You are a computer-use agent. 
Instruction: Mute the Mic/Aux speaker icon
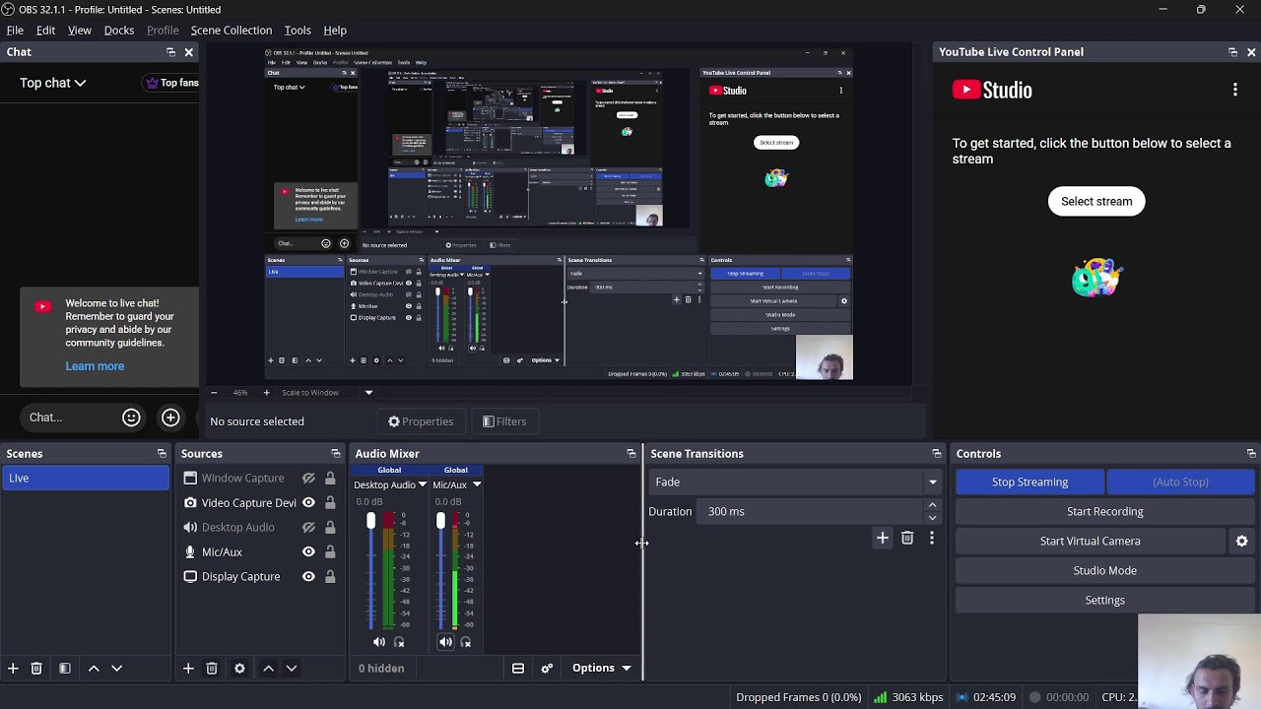pyautogui.click(x=445, y=642)
